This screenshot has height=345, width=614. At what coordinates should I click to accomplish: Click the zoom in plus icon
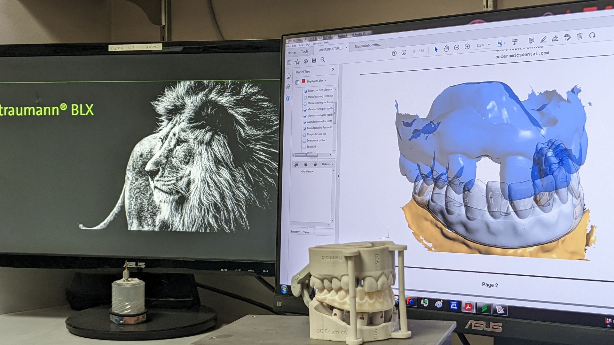tap(467, 47)
